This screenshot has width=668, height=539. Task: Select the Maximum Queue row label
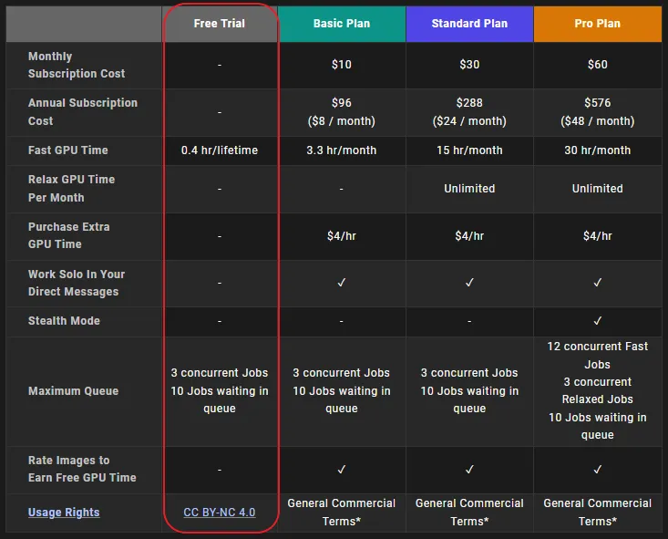73,391
